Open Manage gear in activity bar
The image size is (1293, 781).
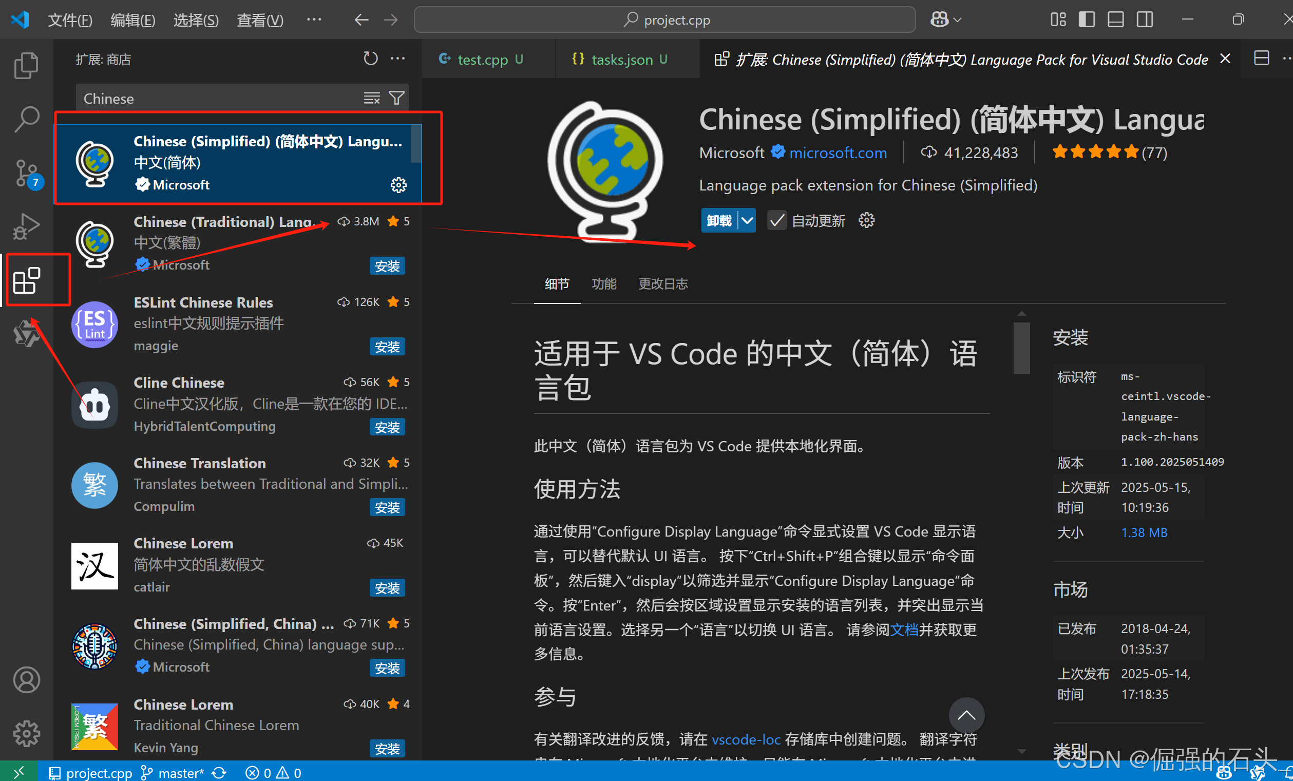[26, 733]
